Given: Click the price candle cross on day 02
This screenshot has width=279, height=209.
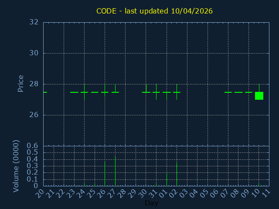Looking at the screenshot, I should 177,92.
